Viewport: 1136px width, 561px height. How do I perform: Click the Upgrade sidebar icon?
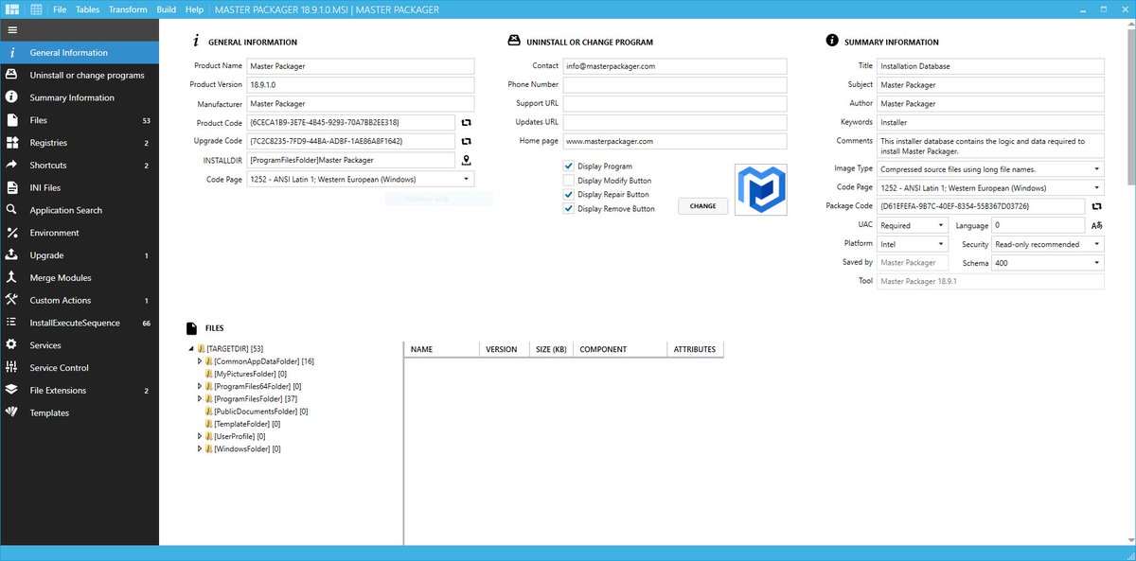click(11, 255)
